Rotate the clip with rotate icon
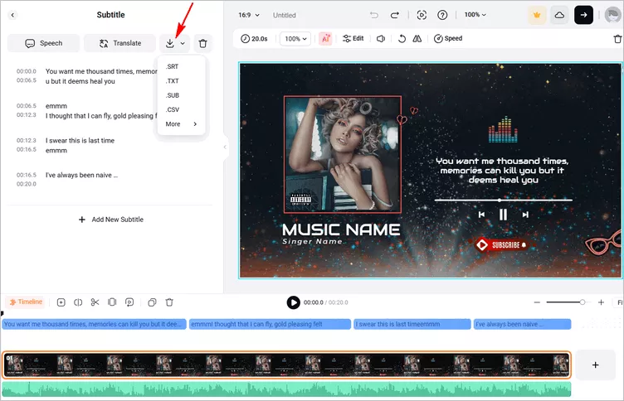 click(x=402, y=39)
